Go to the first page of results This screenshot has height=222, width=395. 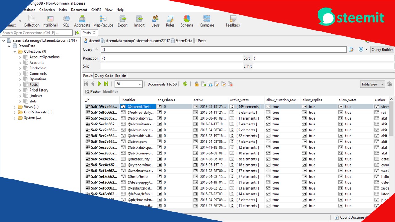[86, 84]
